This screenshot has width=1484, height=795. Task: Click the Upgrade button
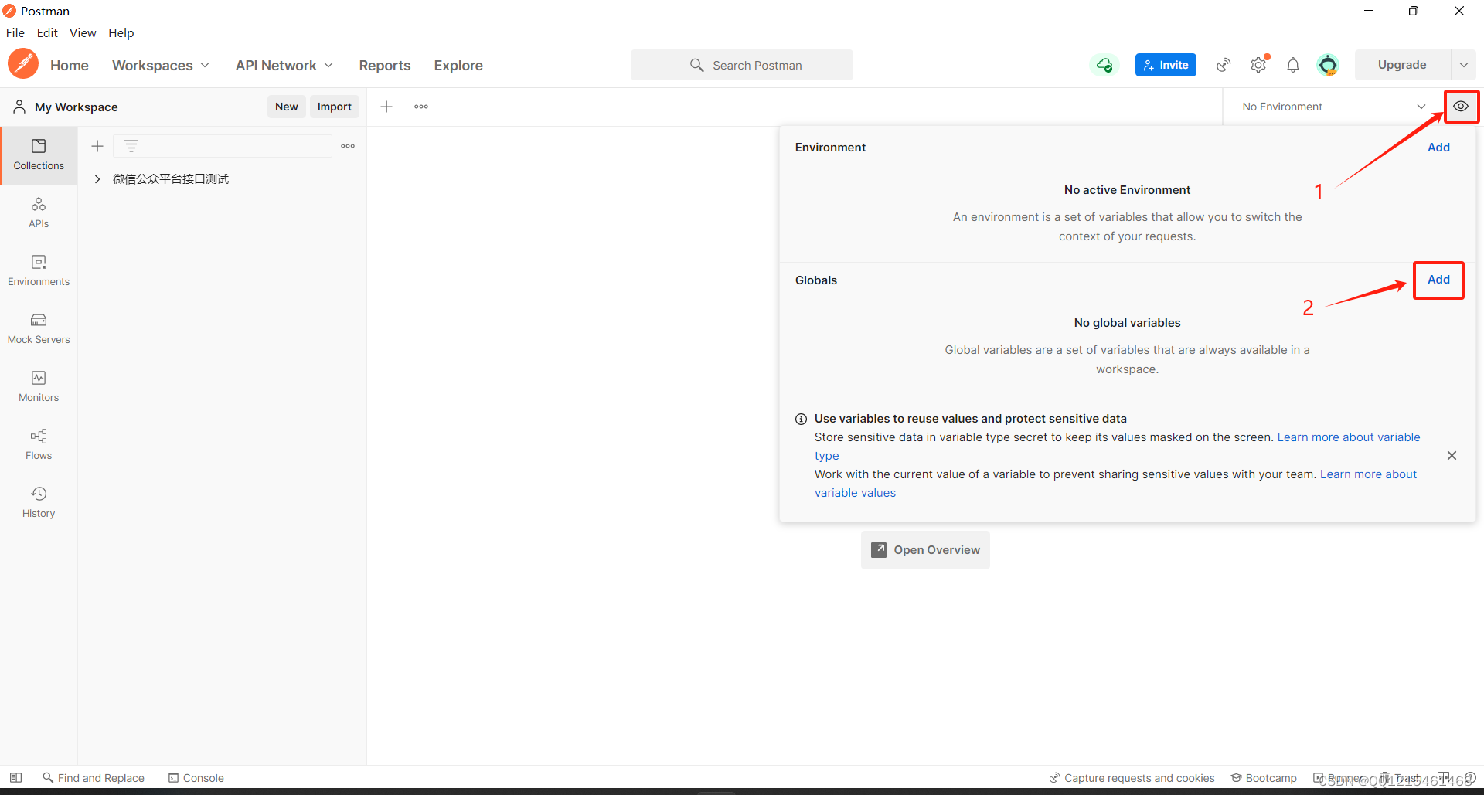click(1402, 65)
